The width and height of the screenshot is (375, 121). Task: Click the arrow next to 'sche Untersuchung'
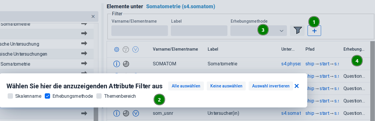[x=84, y=44]
